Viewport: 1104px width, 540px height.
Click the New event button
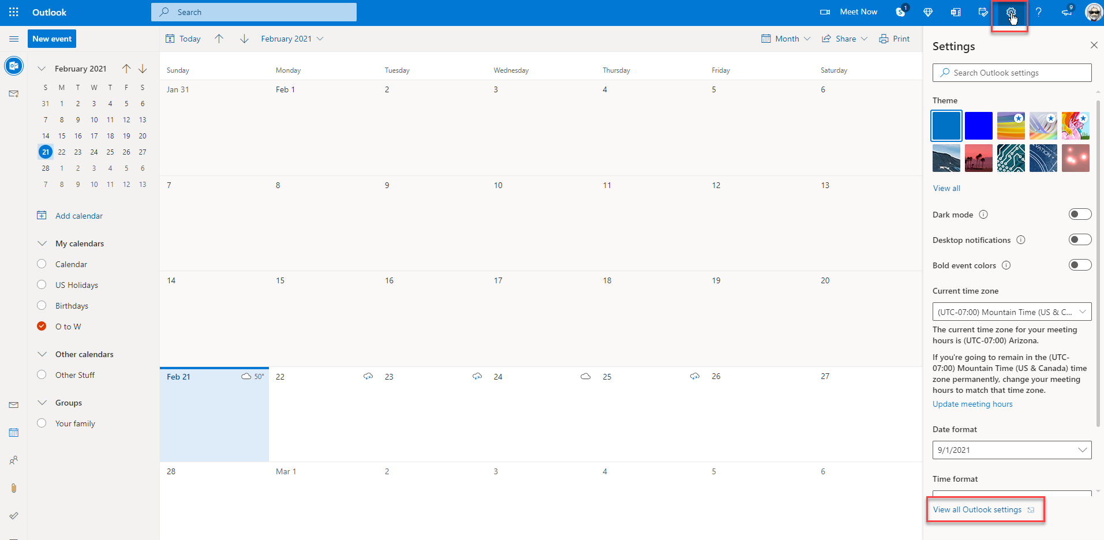pyautogui.click(x=52, y=39)
